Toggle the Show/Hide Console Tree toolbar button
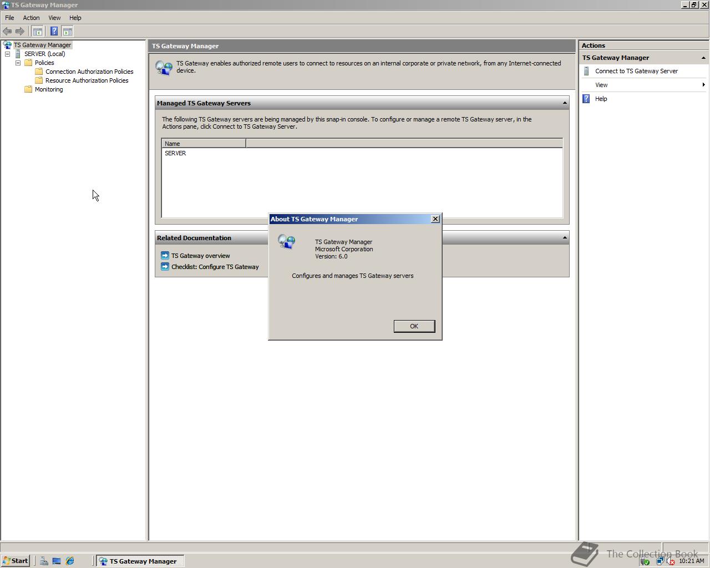 38,32
